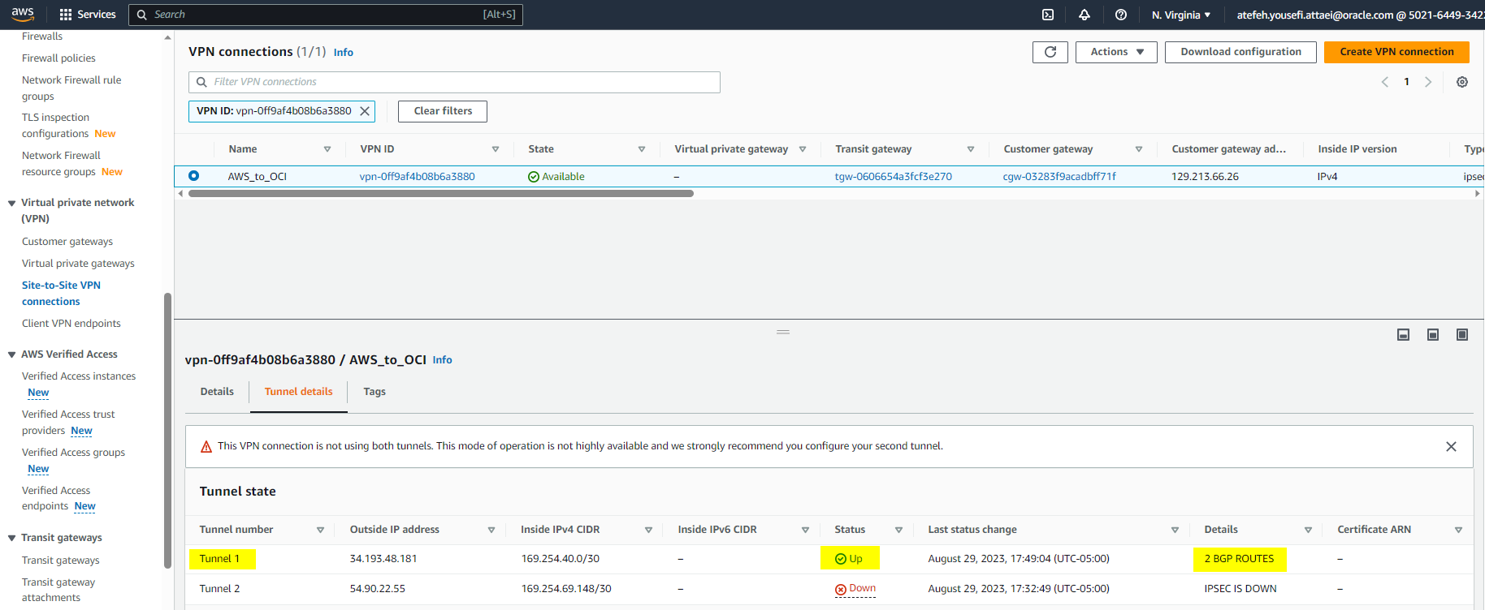Open the Actions dropdown
Image resolution: width=1485 pixels, height=610 pixels.
point(1116,52)
